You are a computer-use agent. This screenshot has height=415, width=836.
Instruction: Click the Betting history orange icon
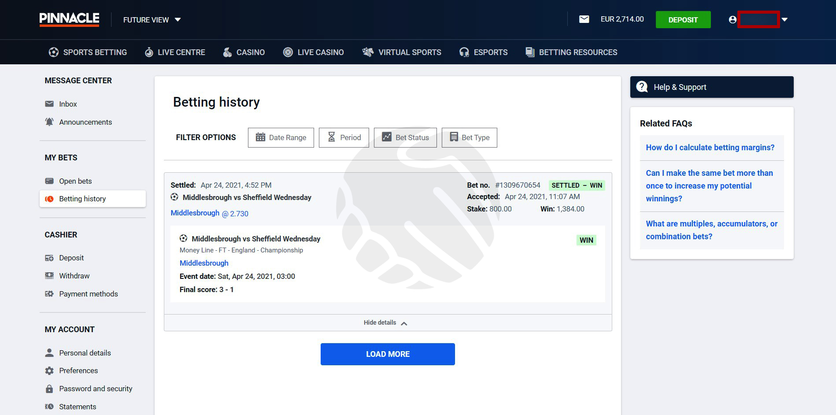(x=49, y=199)
